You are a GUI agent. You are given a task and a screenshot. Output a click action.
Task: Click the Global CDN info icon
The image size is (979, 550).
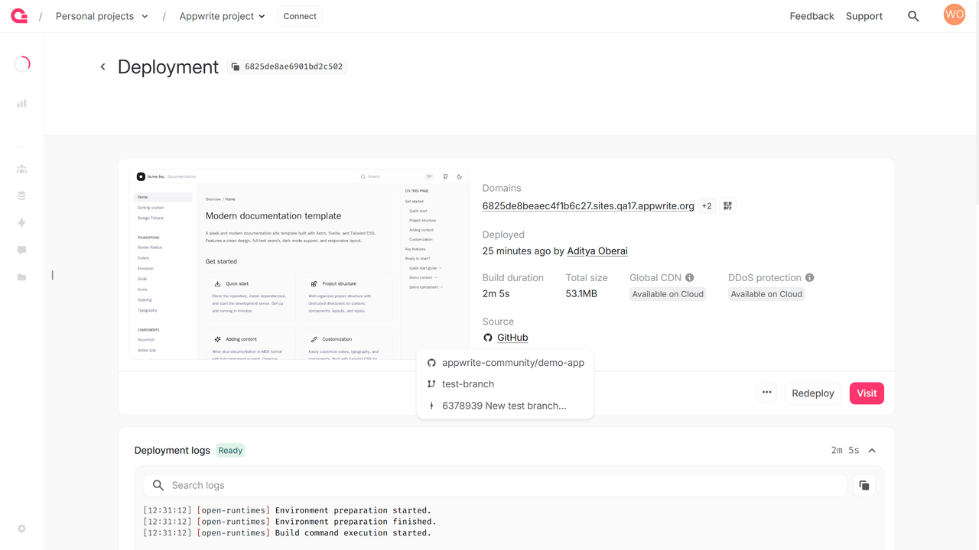coord(690,278)
